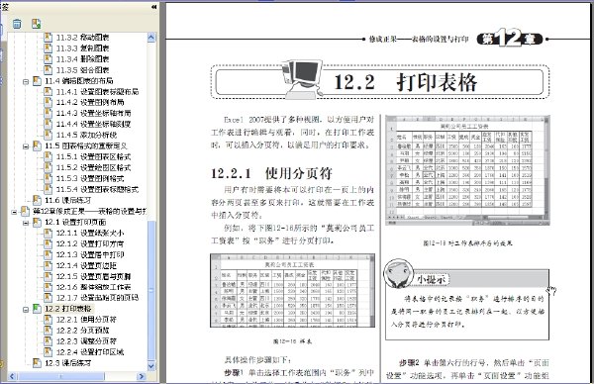Collapse the 12.1 设置打印页面 tree node

26,223
